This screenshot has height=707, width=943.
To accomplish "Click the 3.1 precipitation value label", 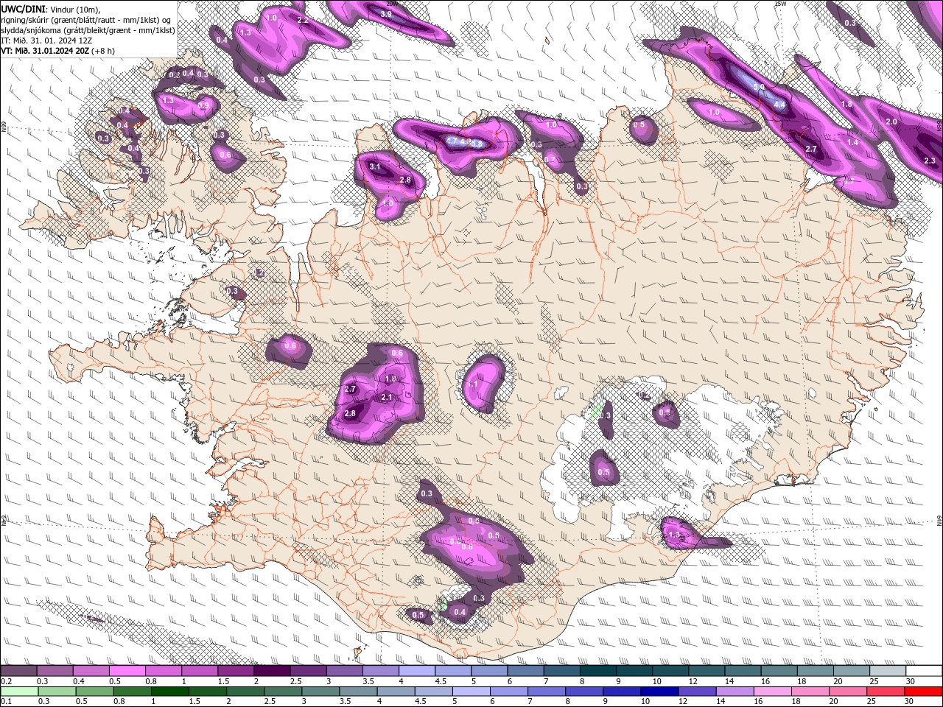I will [375, 167].
